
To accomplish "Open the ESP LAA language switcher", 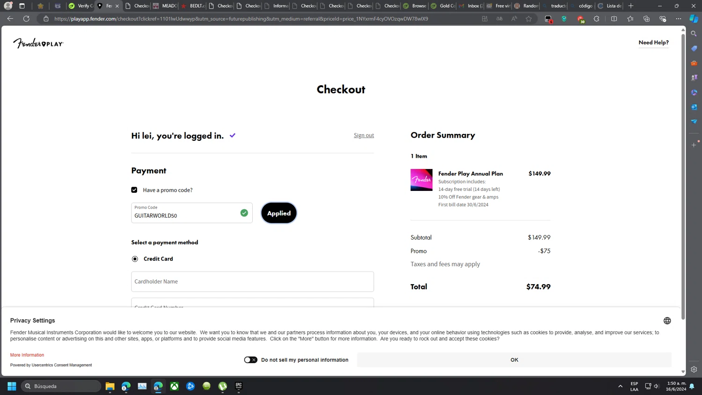I will tap(634, 386).
